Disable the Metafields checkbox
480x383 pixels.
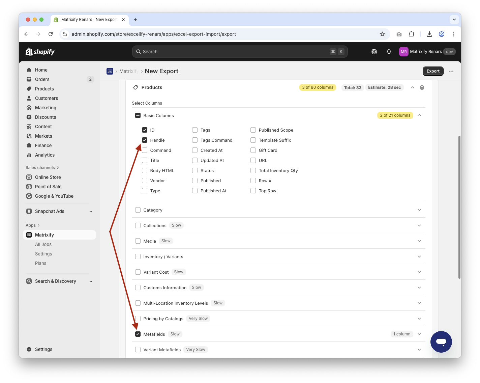coord(138,334)
